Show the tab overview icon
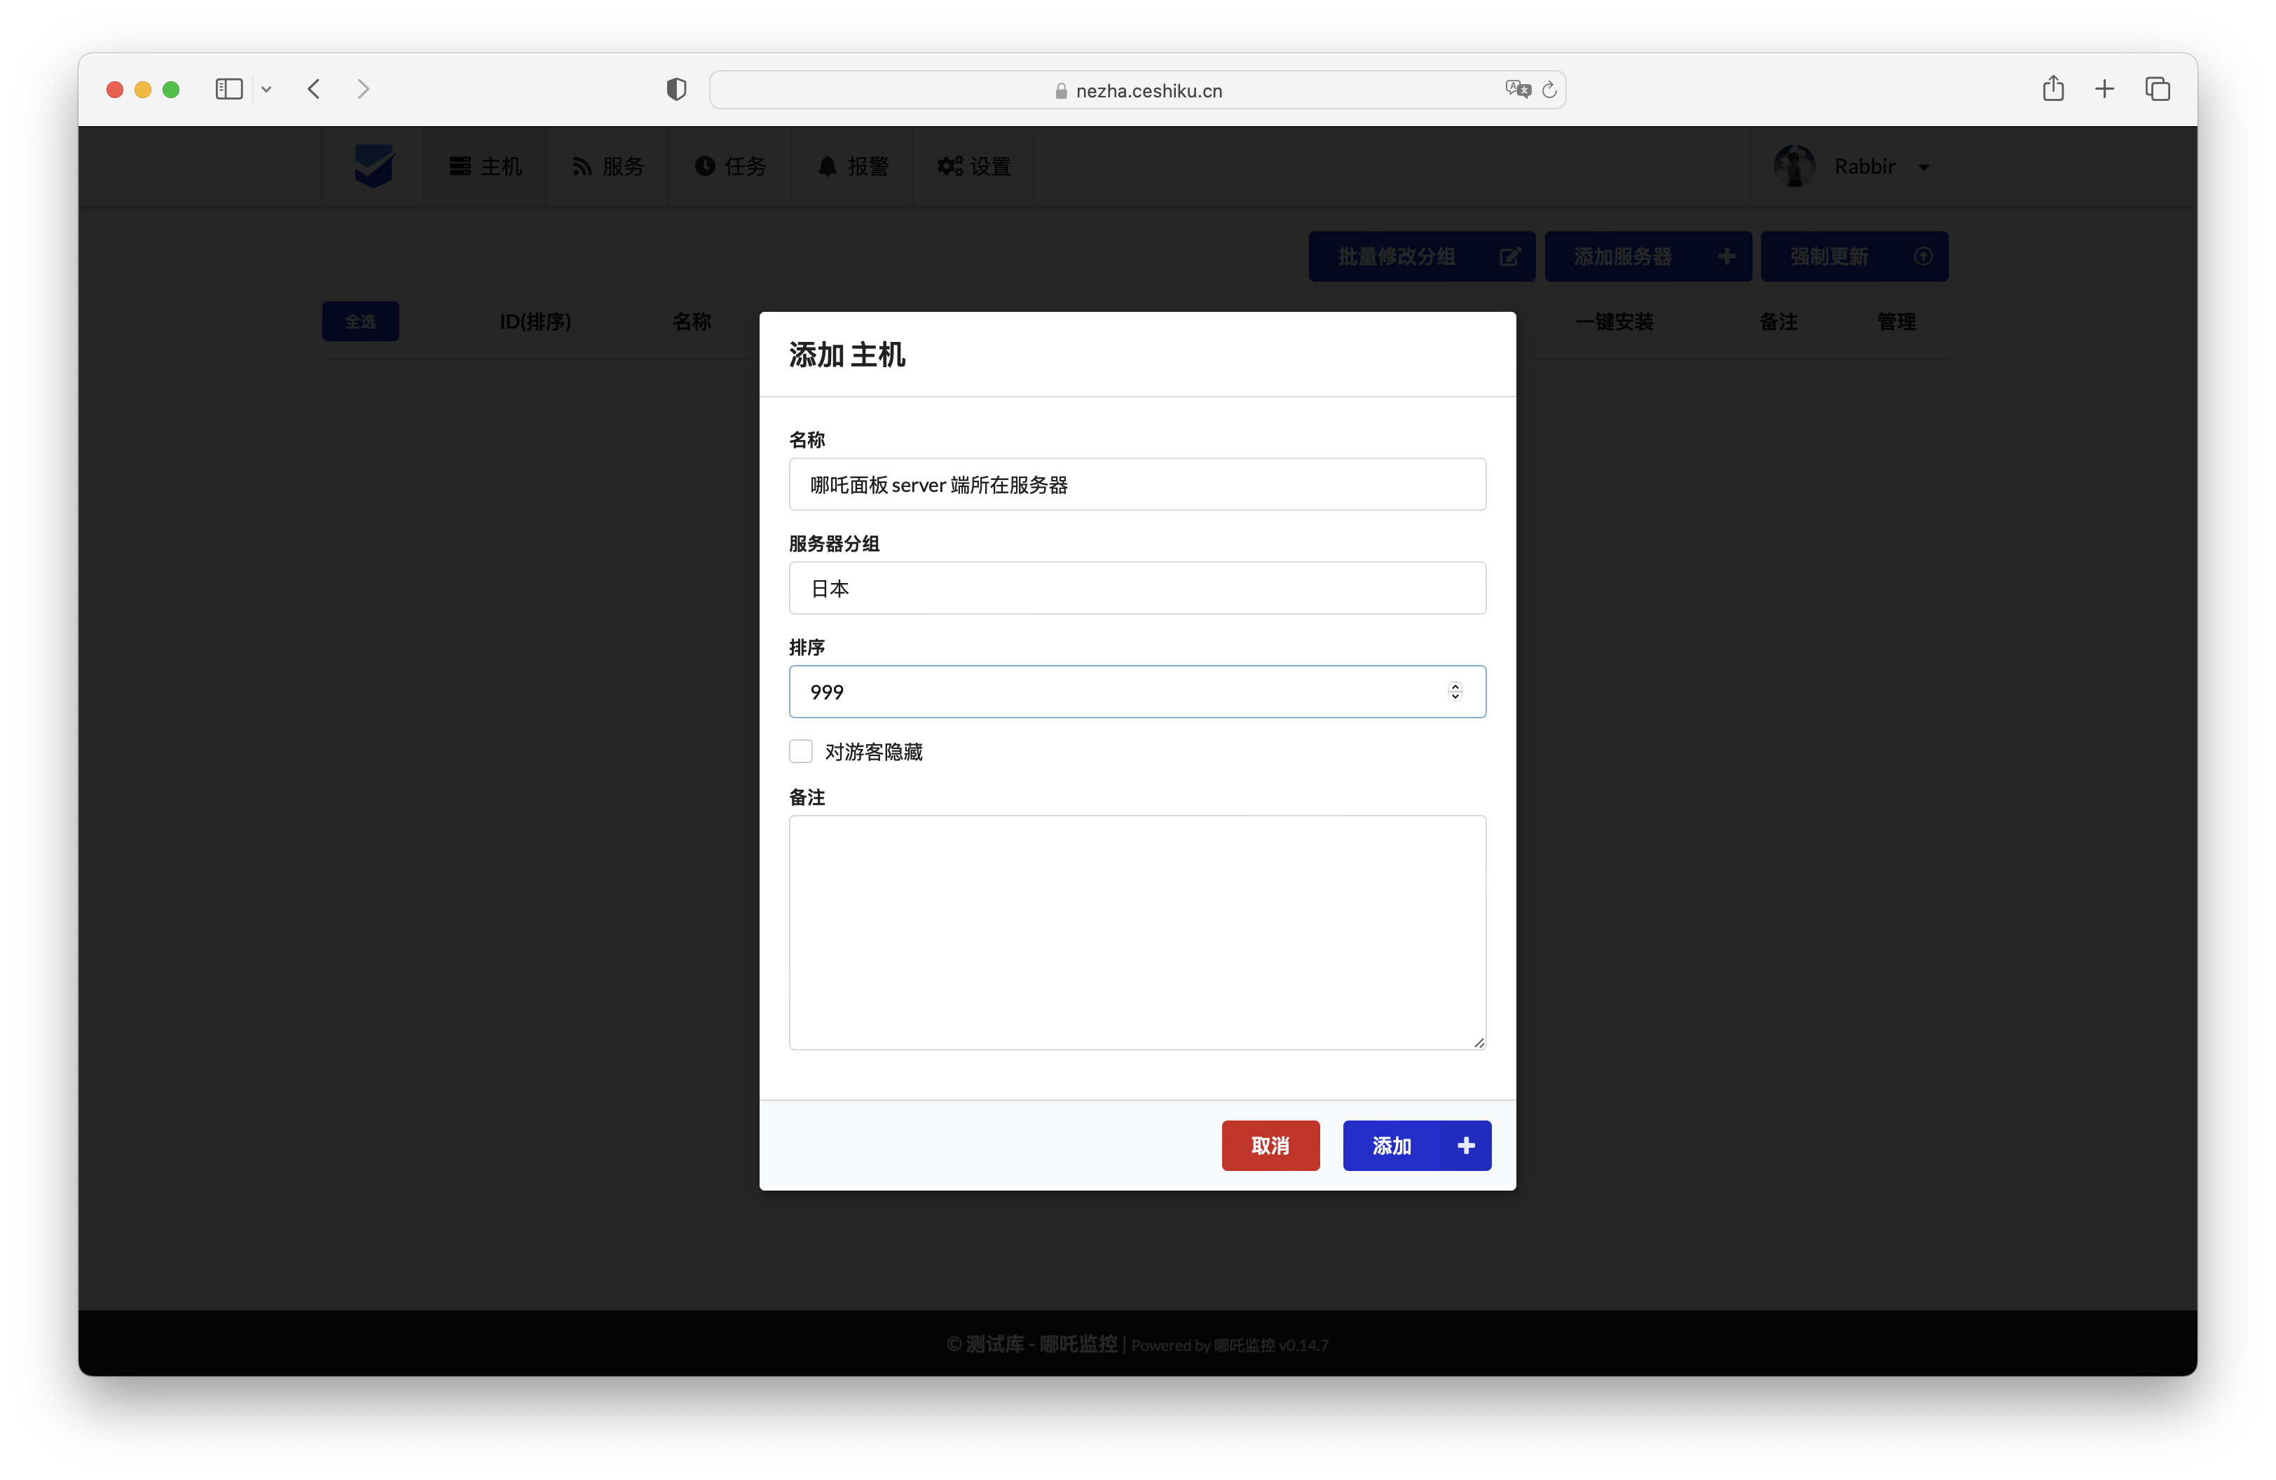Image resolution: width=2276 pixels, height=1480 pixels. click(2158, 89)
